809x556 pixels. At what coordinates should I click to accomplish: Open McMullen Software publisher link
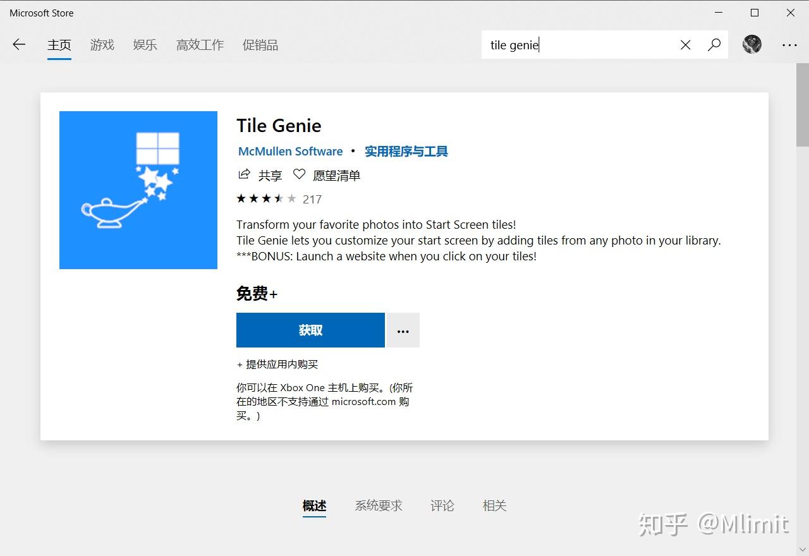pyautogui.click(x=291, y=152)
